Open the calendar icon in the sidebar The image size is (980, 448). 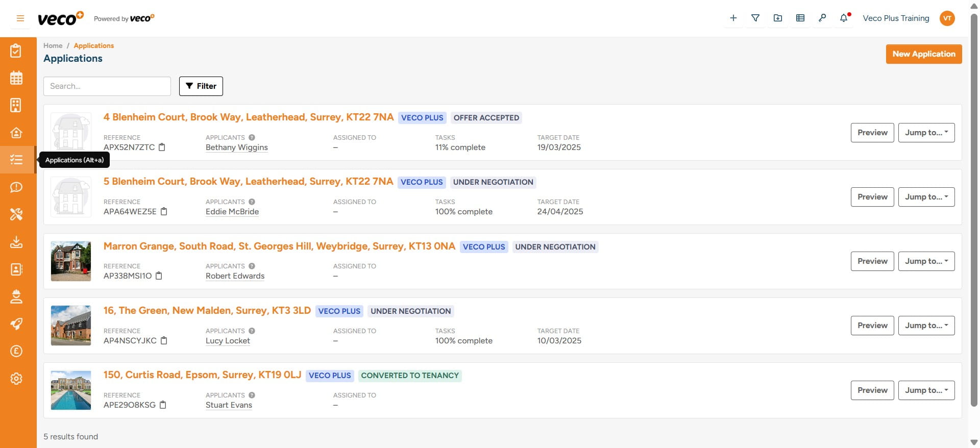16,78
